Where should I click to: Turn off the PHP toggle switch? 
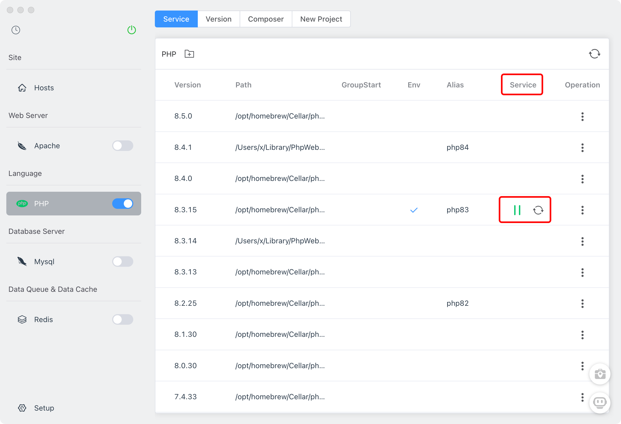point(123,204)
